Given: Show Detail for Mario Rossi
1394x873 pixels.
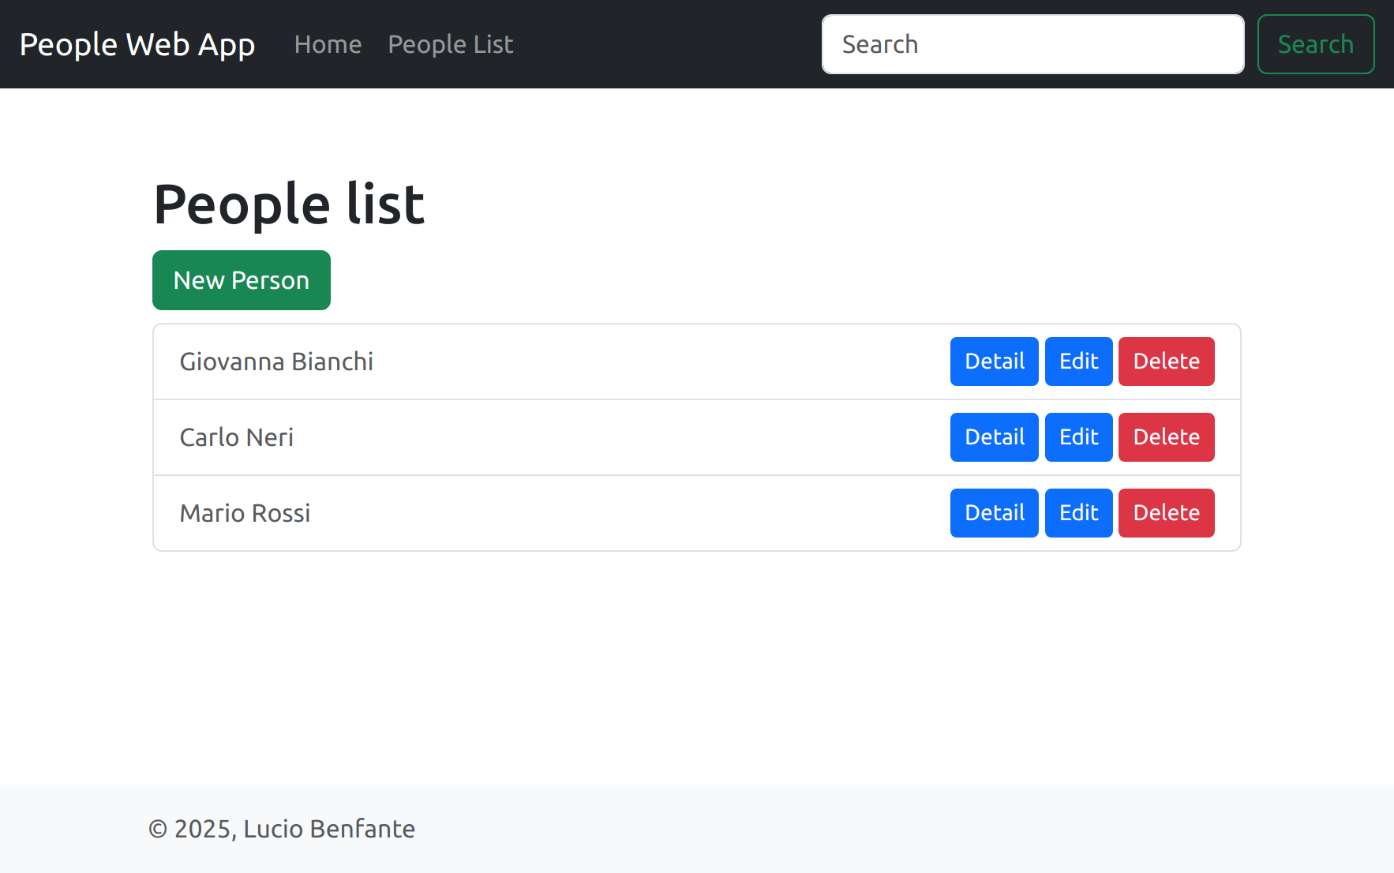Looking at the screenshot, I should tap(994, 513).
